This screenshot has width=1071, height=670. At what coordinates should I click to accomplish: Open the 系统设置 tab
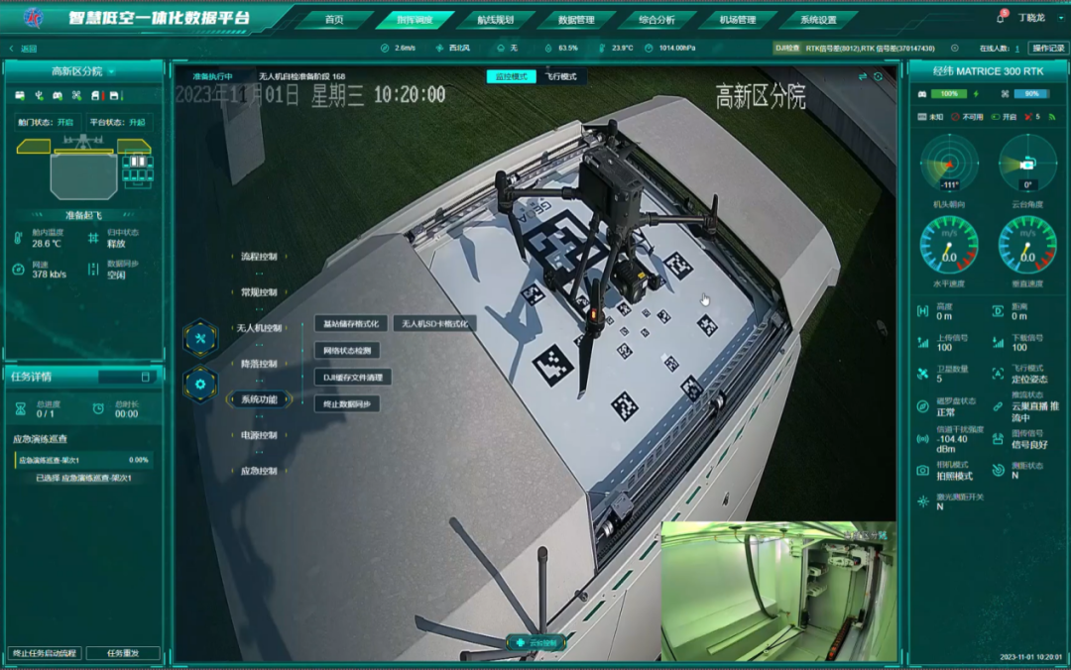[817, 20]
